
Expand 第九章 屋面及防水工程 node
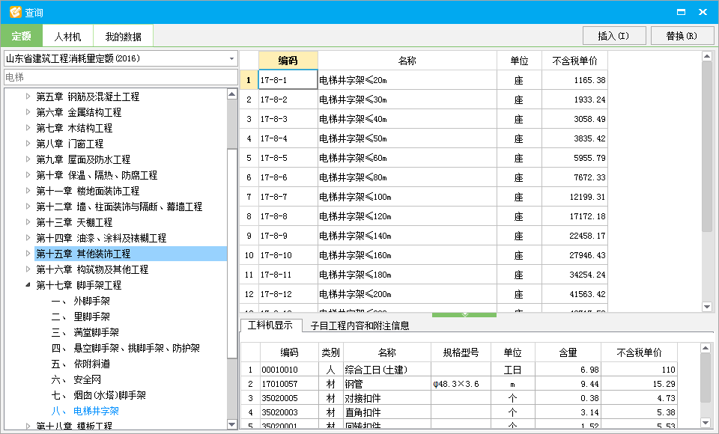click(x=28, y=159)
